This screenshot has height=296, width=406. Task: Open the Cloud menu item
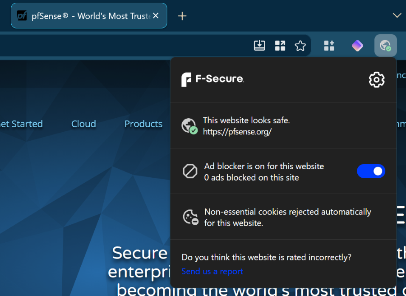[83, 124]
